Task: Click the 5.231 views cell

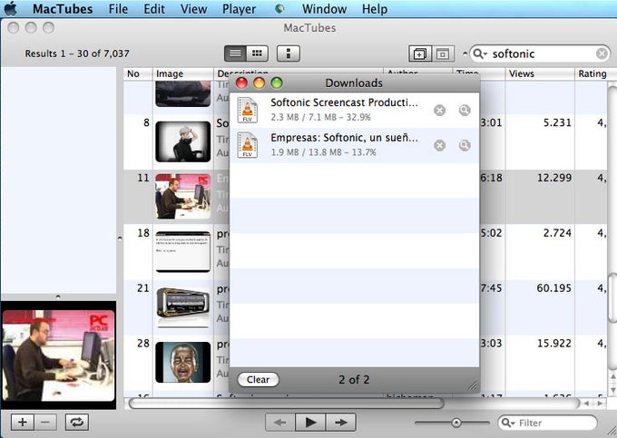Action: pos(557,122)
